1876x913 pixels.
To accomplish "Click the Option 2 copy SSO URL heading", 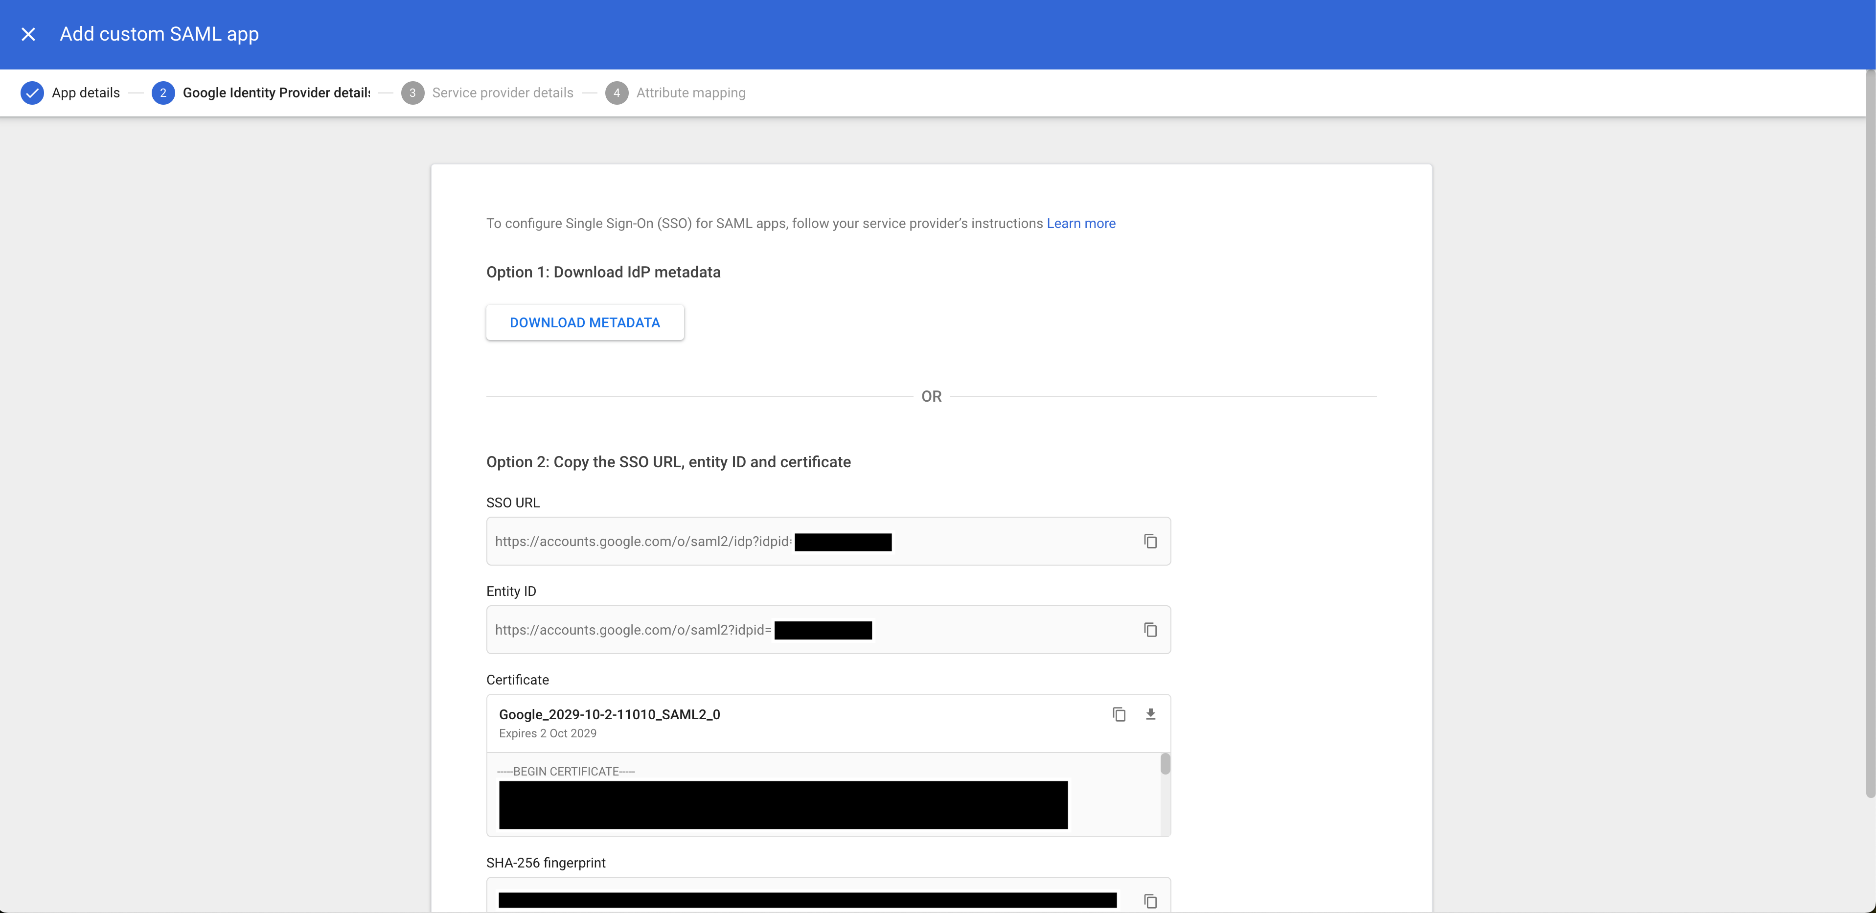I will pyautogui.click(x=668, y=462).
